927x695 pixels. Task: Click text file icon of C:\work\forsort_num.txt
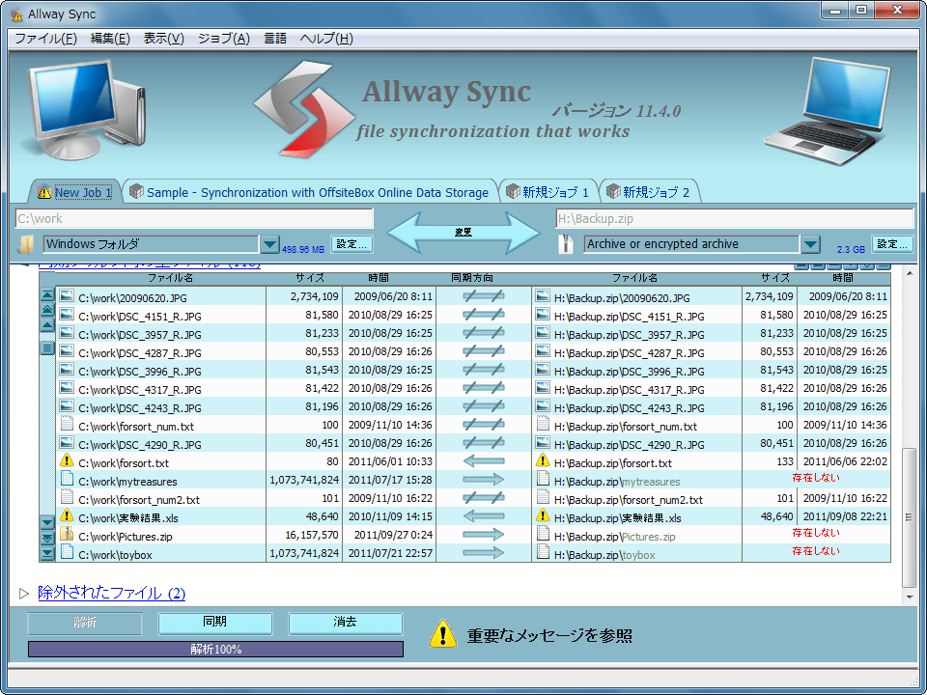67,425
